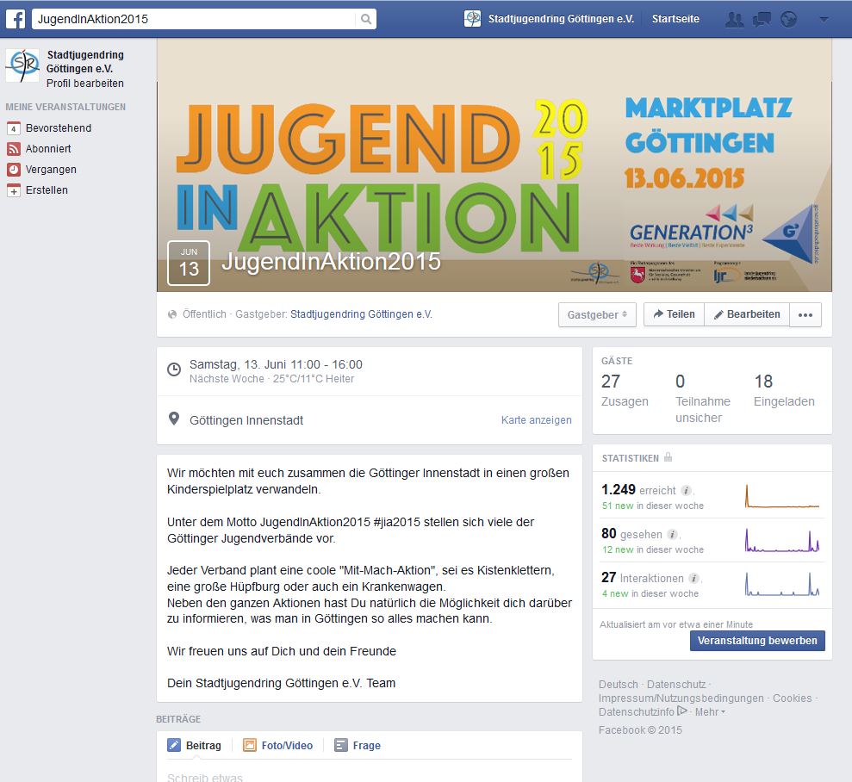The width and height of the screenshot is (852, 782).
Task: Open the account dropdown arrow in top bar
Action: (824, 20)
